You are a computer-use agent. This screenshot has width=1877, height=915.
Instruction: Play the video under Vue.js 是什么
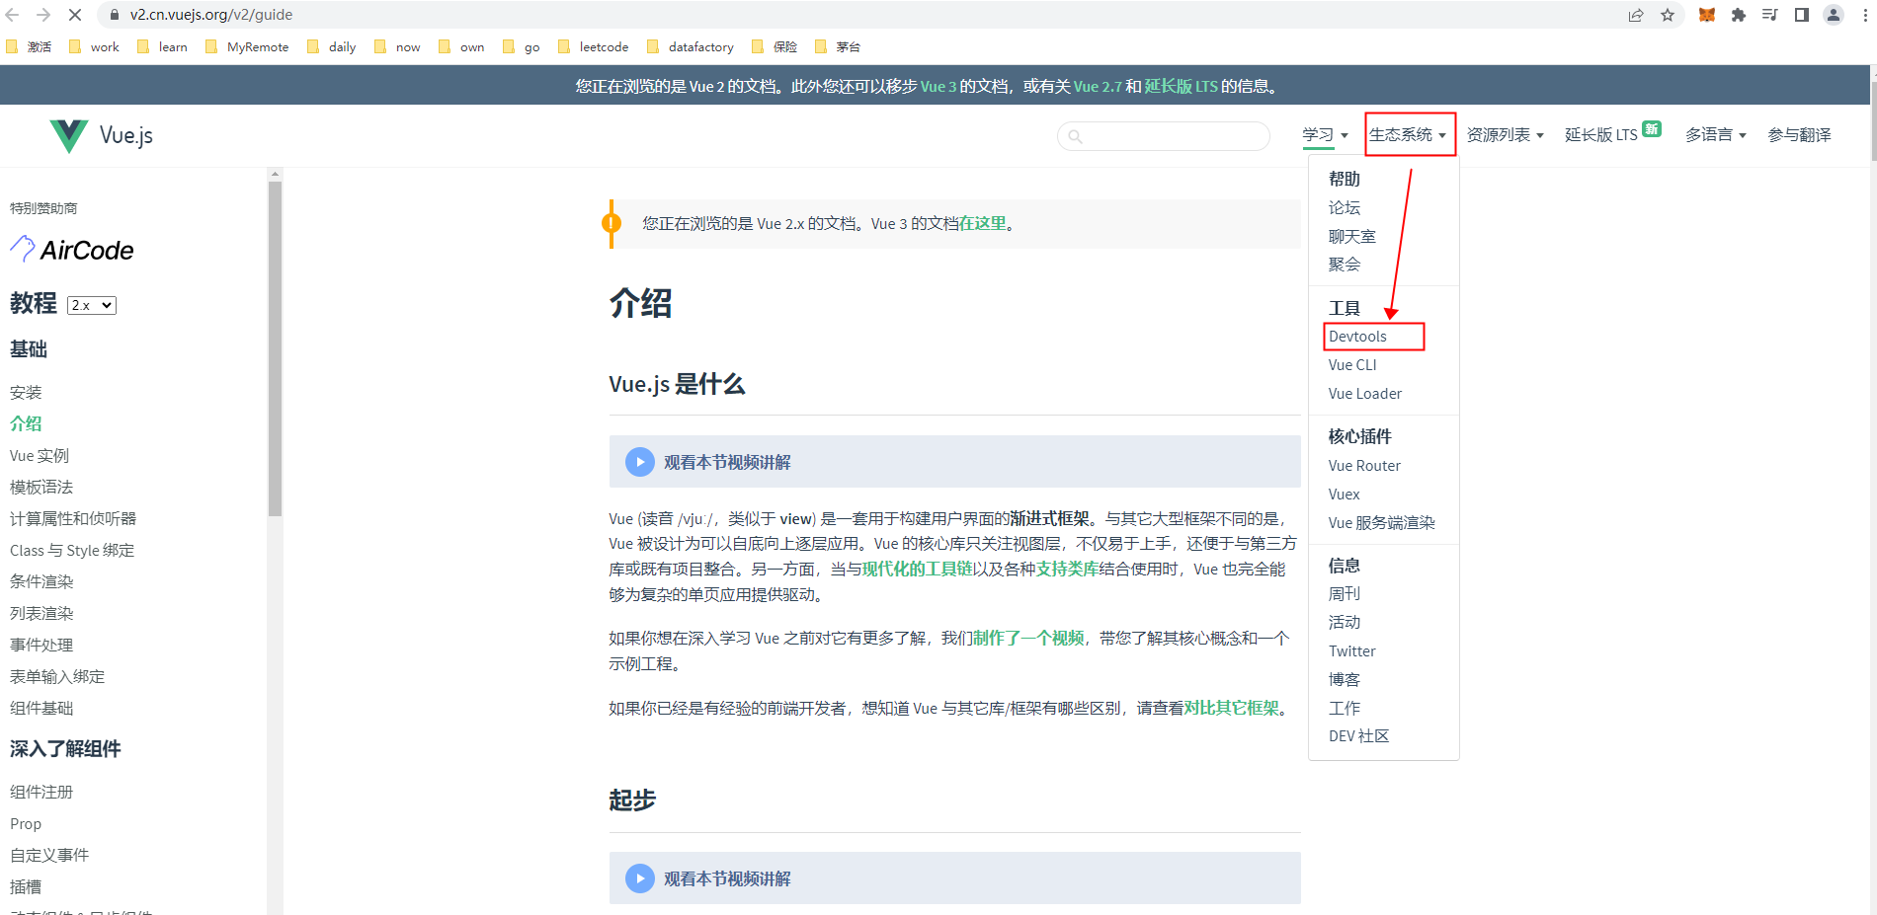640,462
